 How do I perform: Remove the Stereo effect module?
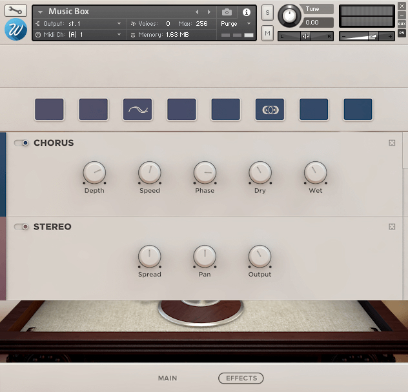tap(392, 227)
